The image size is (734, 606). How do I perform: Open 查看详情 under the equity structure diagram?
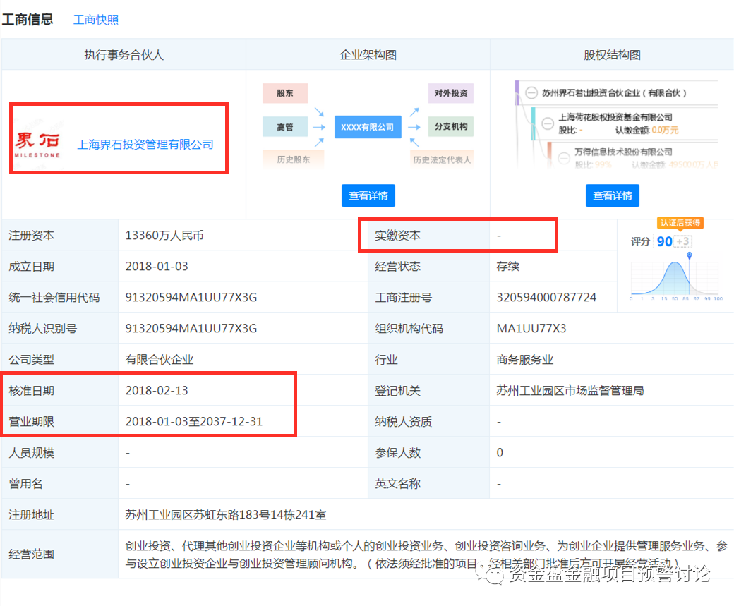pyautogui.click(x=612, y=195)
